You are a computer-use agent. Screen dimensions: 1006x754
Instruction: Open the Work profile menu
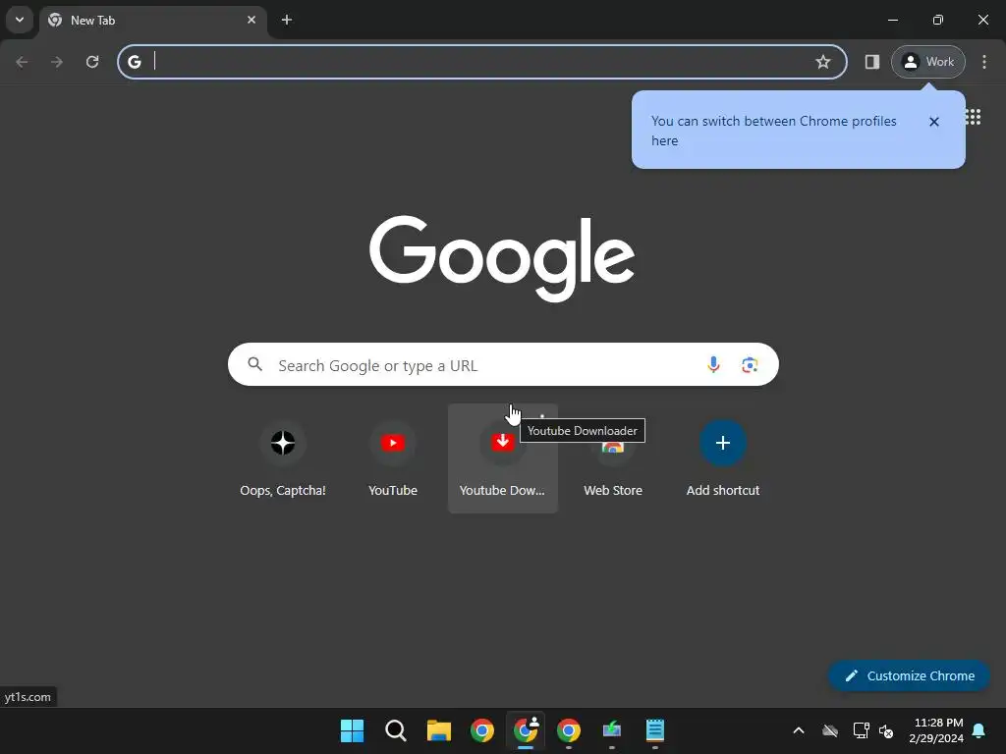tap(927, 62)
